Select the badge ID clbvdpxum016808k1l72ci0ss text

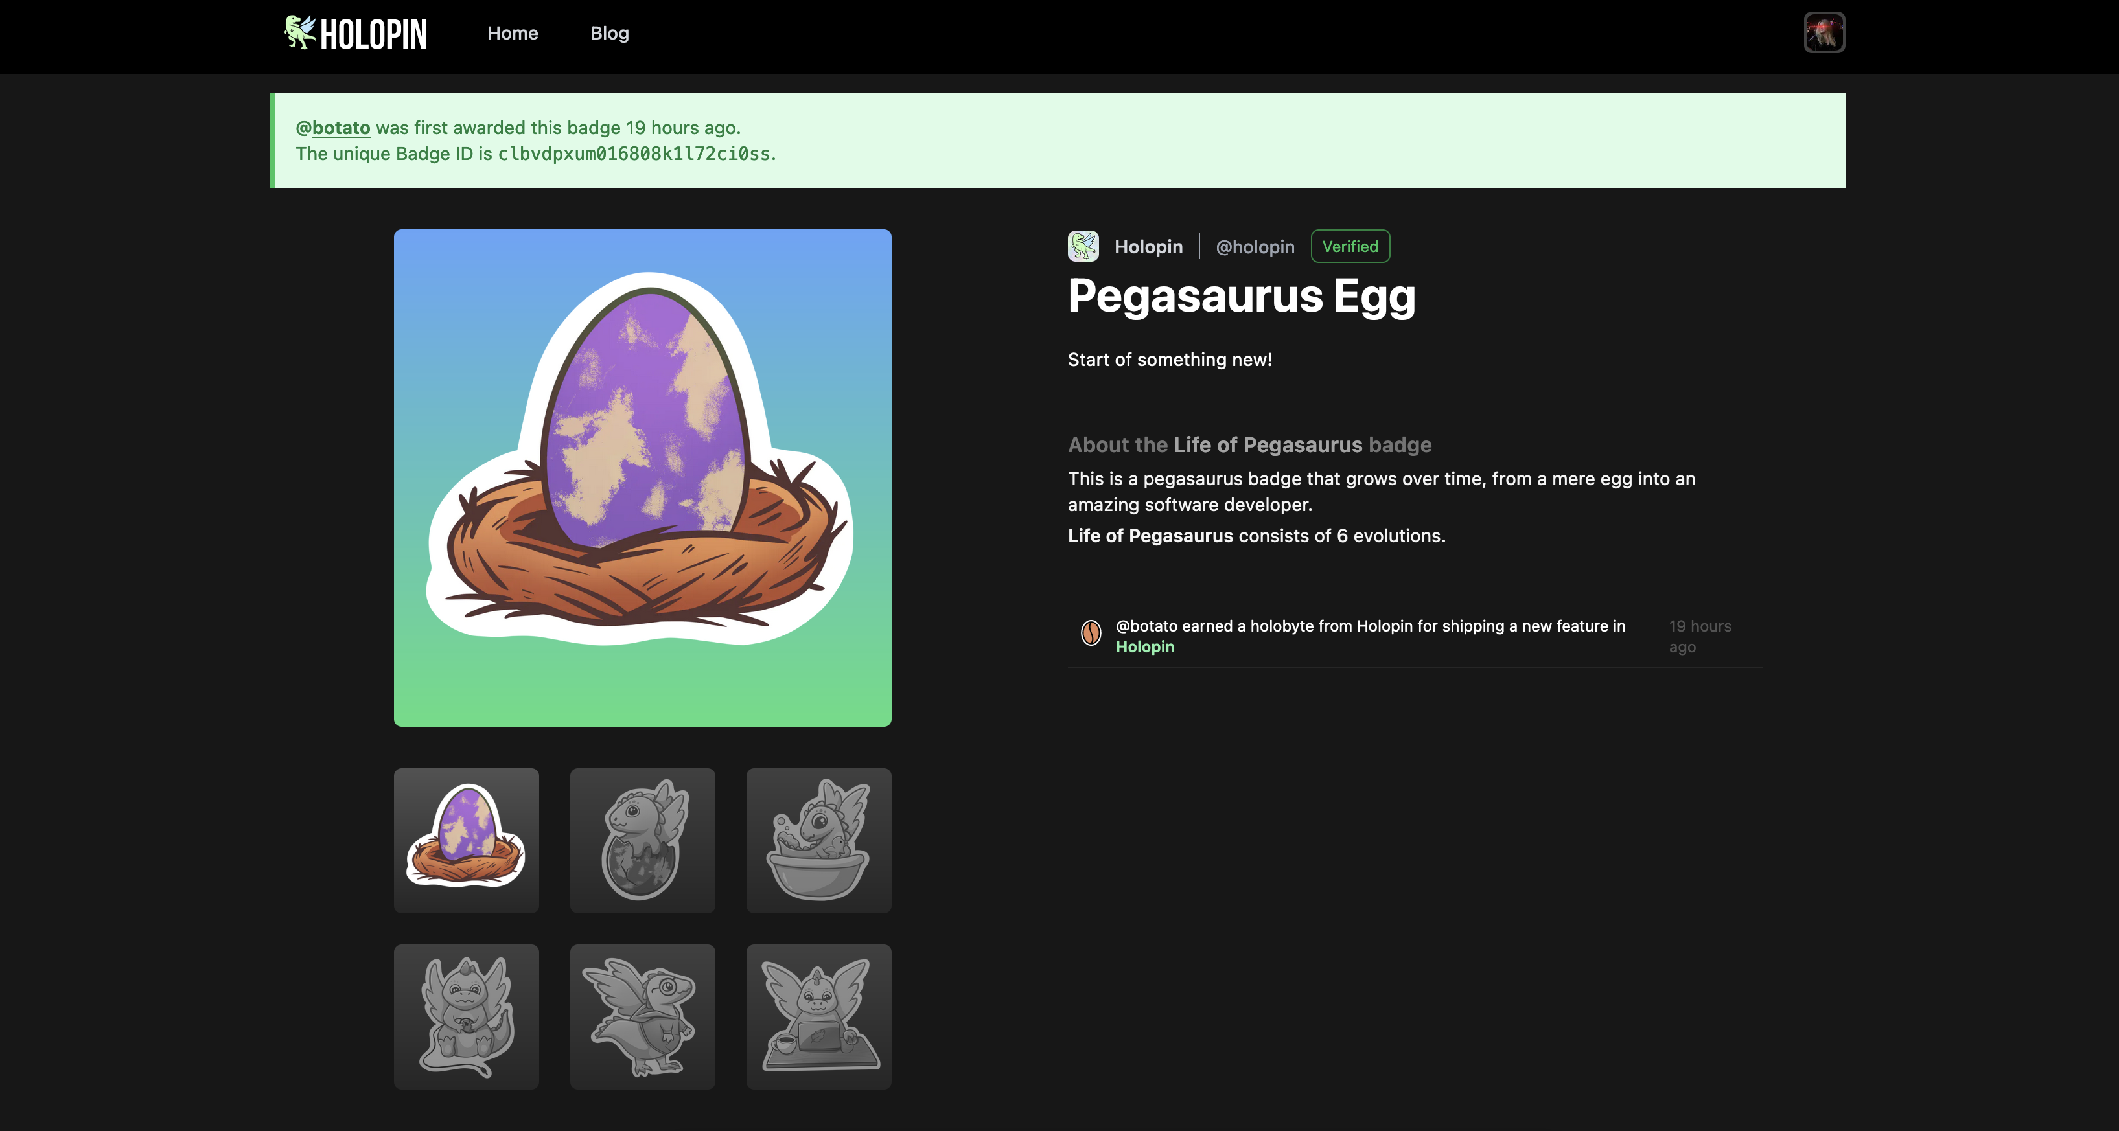point(633,154)
